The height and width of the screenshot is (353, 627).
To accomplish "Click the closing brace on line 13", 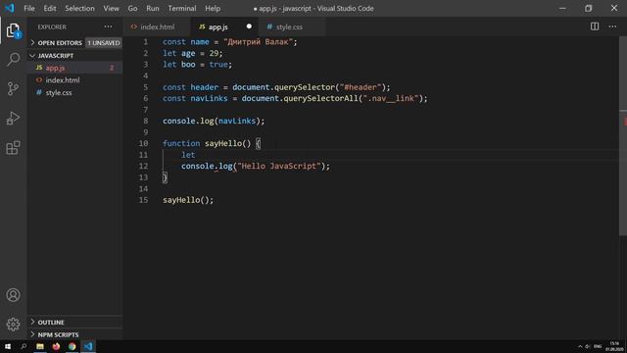I will (165, 177).
